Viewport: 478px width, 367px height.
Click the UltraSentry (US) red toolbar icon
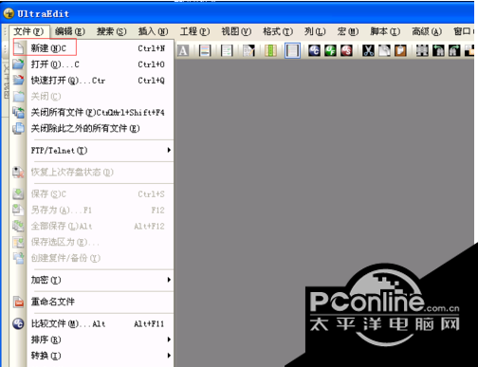[x=346, y=50]
